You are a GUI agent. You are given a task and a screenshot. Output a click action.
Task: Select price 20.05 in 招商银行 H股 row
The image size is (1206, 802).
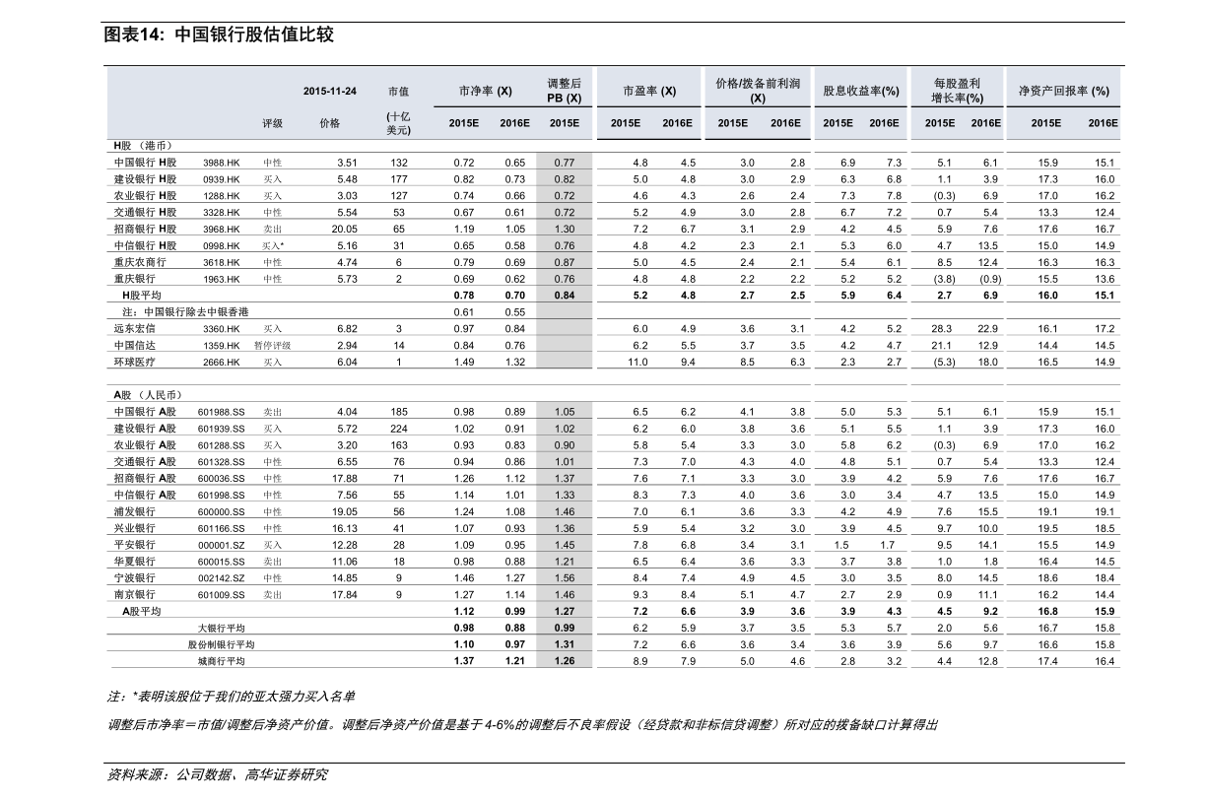click(x=344, y=229)
